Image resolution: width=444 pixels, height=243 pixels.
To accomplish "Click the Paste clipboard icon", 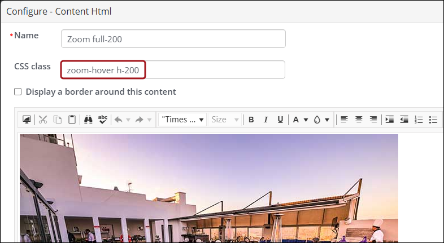I will point(72,120).
